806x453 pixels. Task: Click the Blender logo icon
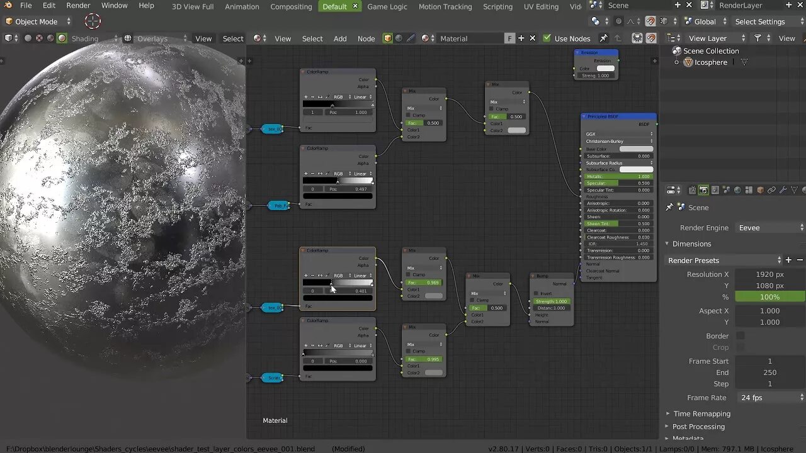tap(8, 6)
